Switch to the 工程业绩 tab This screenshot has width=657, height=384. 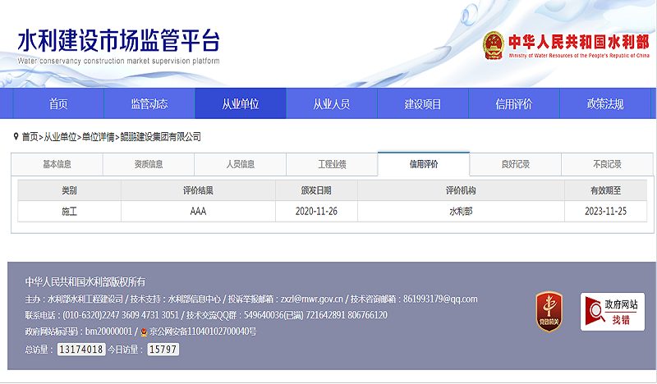pos(332,164)
